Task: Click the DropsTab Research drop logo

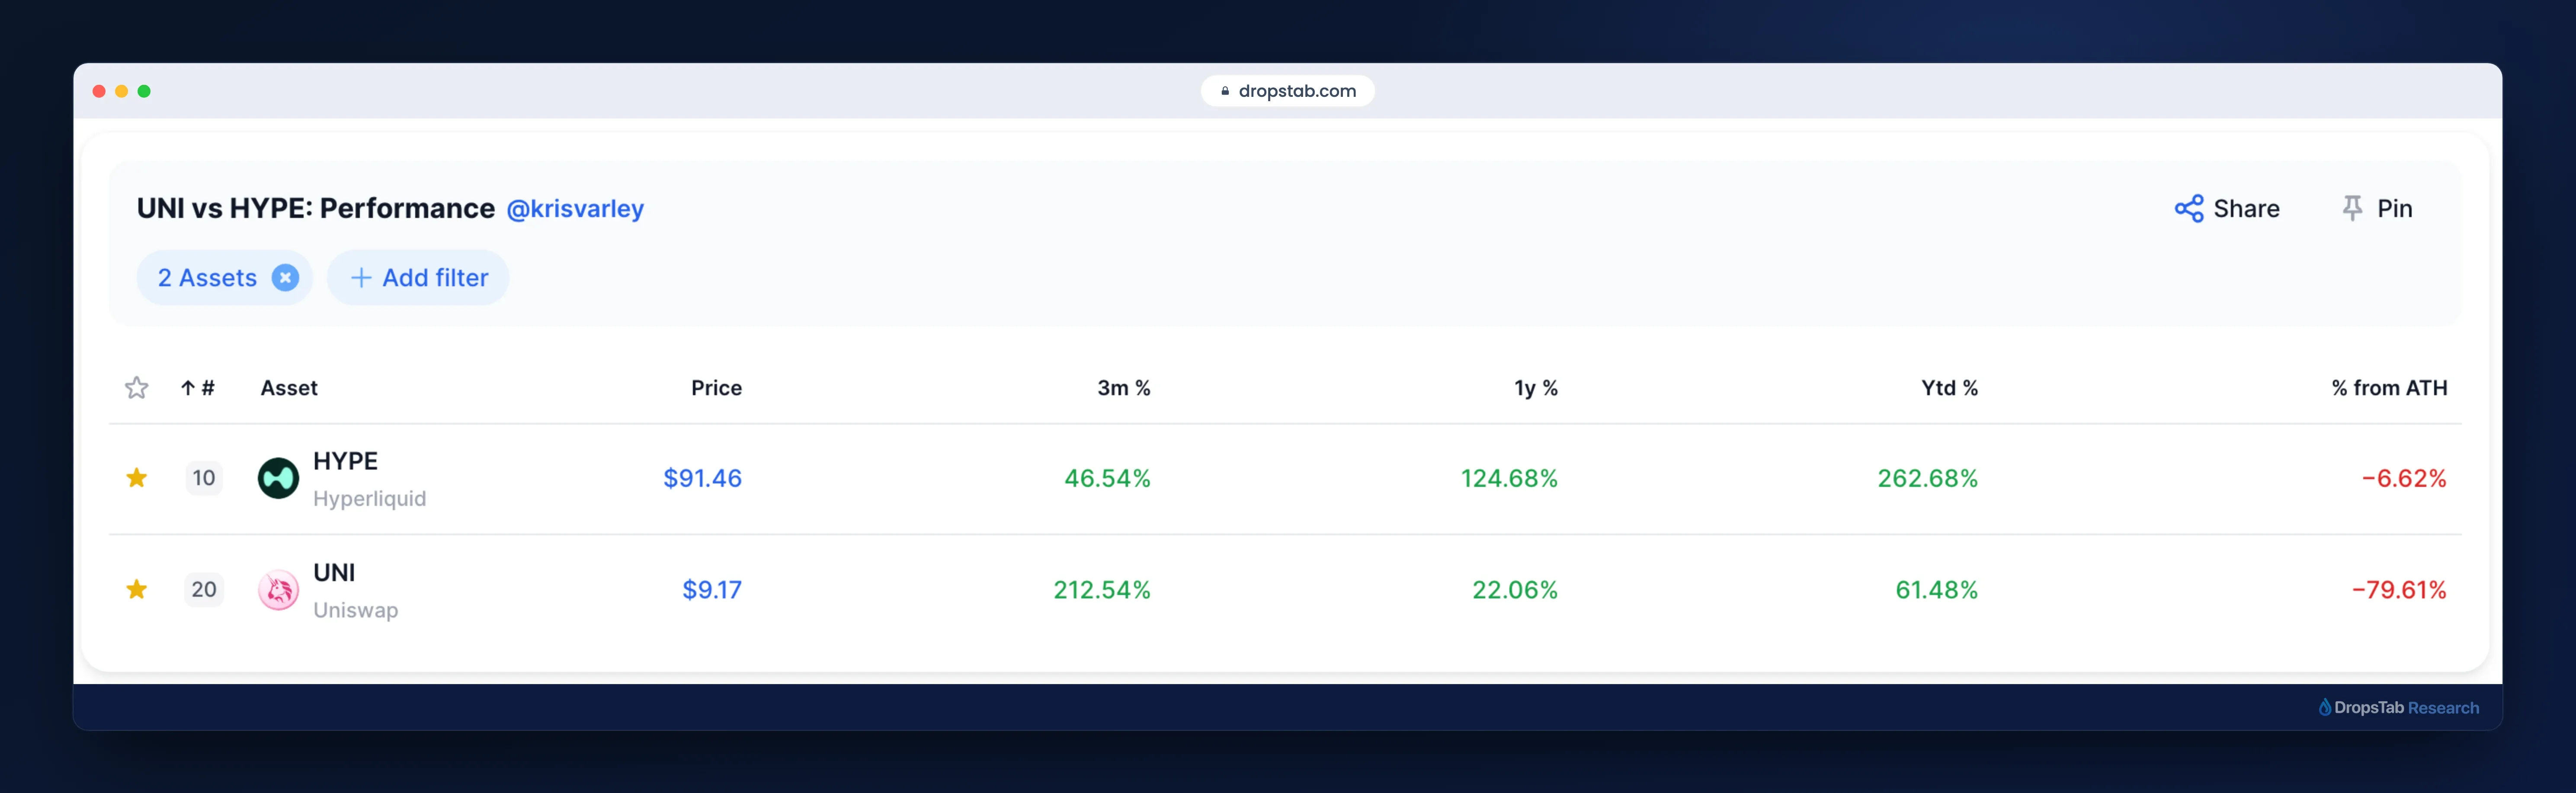Action: [x=2325, y=707]
